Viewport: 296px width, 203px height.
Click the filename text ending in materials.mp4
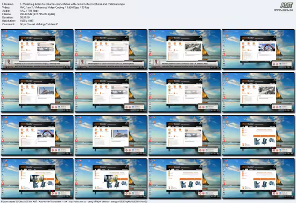click(x=72, y=4)
